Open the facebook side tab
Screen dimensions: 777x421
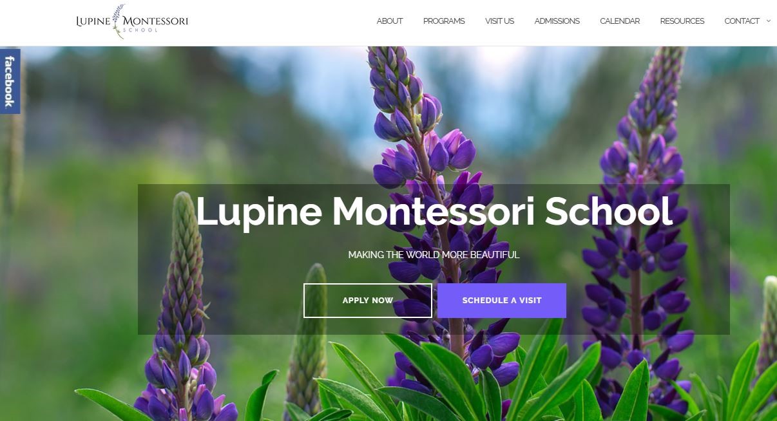click(x=10, y=81)
